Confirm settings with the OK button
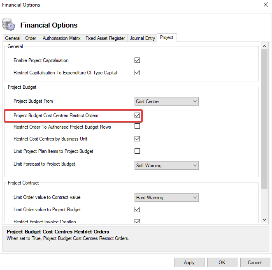Image resolution: width=272 pixels, height=270 pixels. 222,263
